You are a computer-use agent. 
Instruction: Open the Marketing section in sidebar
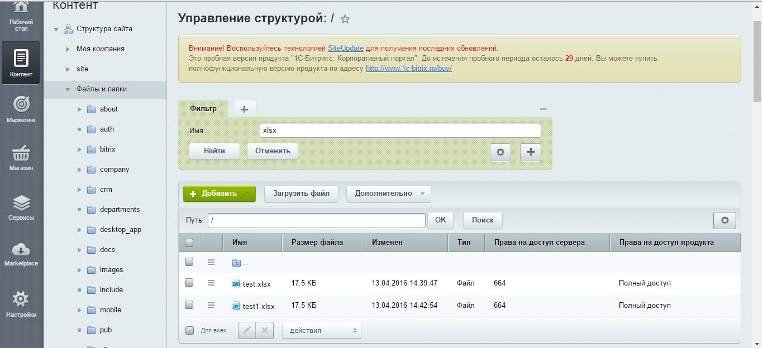pos(21,109)
